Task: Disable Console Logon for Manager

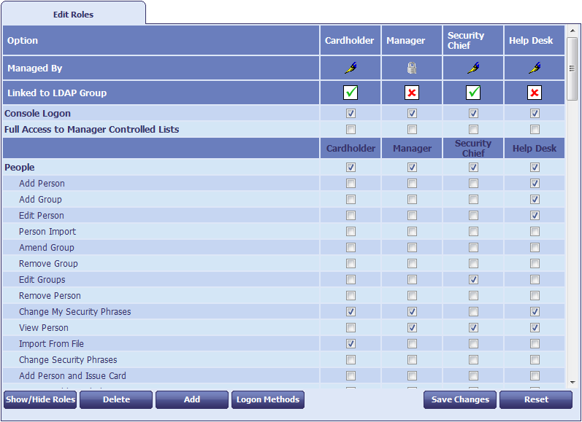Action: click(412, 114)
